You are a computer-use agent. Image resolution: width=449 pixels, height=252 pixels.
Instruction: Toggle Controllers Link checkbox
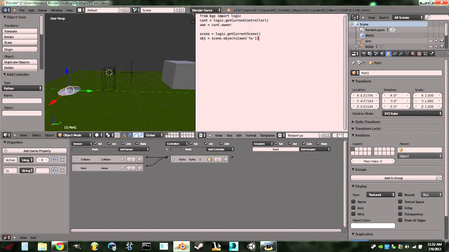221,143
